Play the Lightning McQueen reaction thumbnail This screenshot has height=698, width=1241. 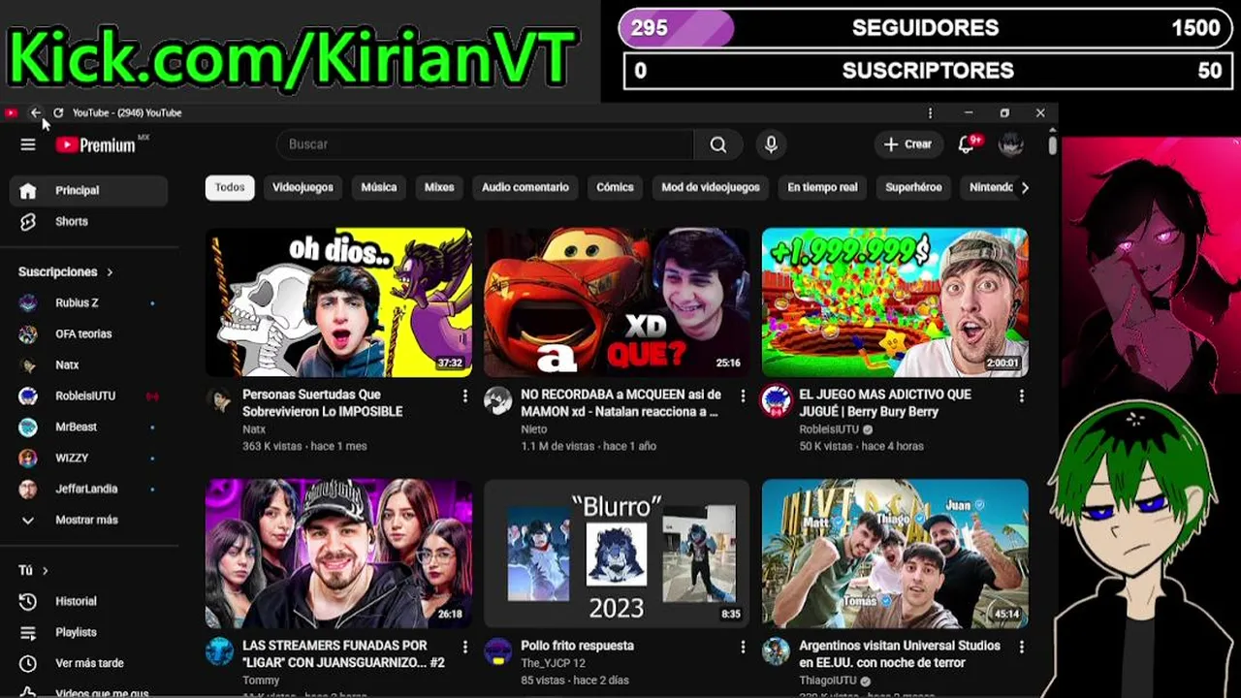coord(617,302)
